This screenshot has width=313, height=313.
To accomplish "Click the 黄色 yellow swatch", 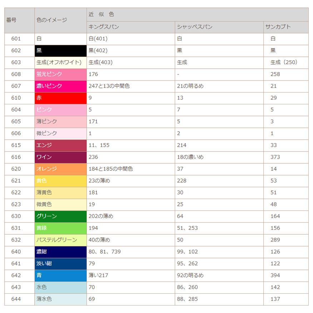I will 60,180.
